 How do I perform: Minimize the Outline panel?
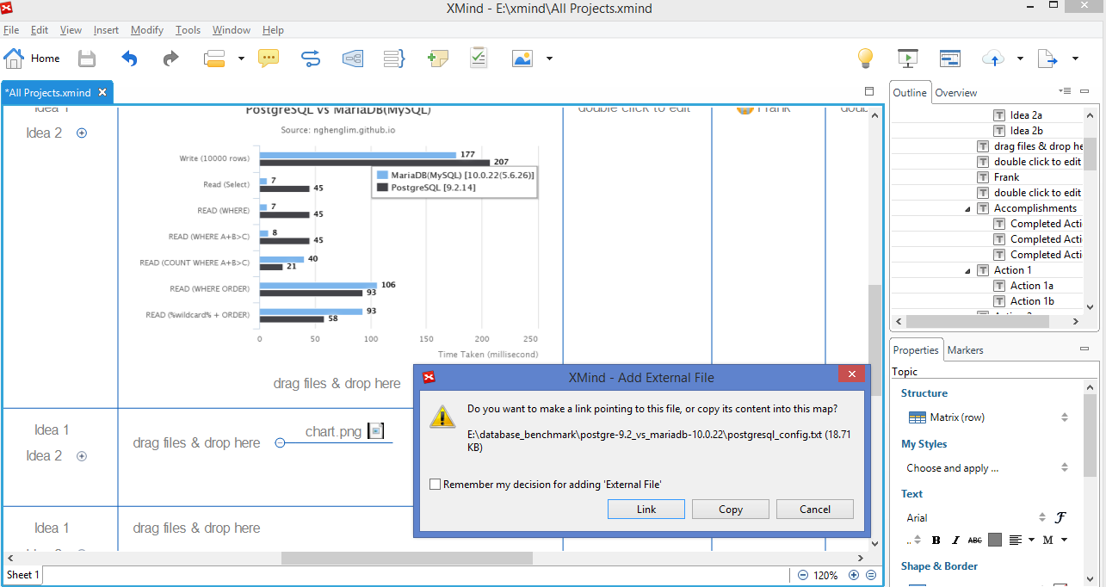[1084, 90]
